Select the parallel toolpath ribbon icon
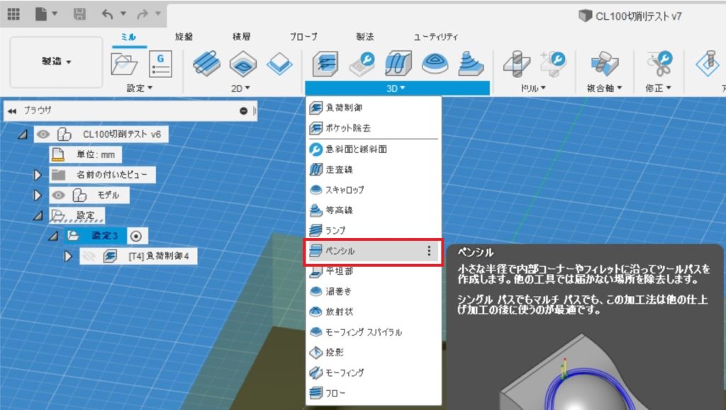The height and width of the screenshot is (410, 726). point(398,63)
